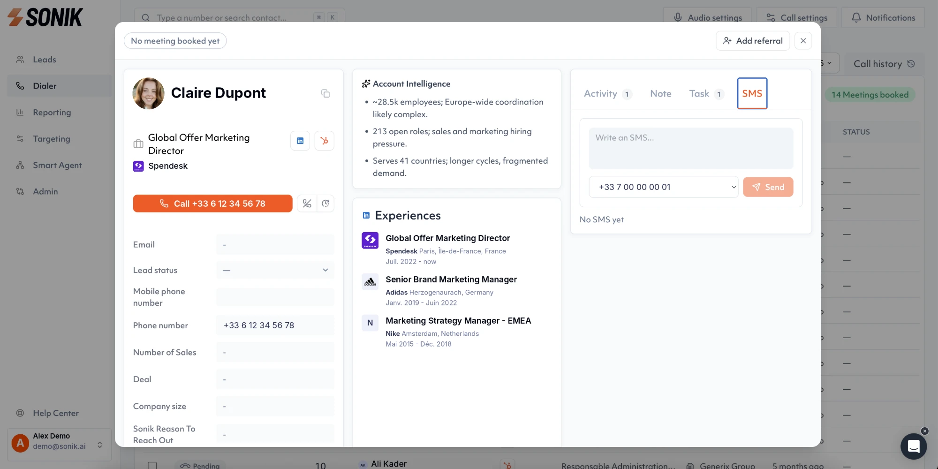Image resolution: width=938 pixels, height=469 pixels.
Task: Open Smart Agent in the sidebar
Action: [x=59, y=165]
